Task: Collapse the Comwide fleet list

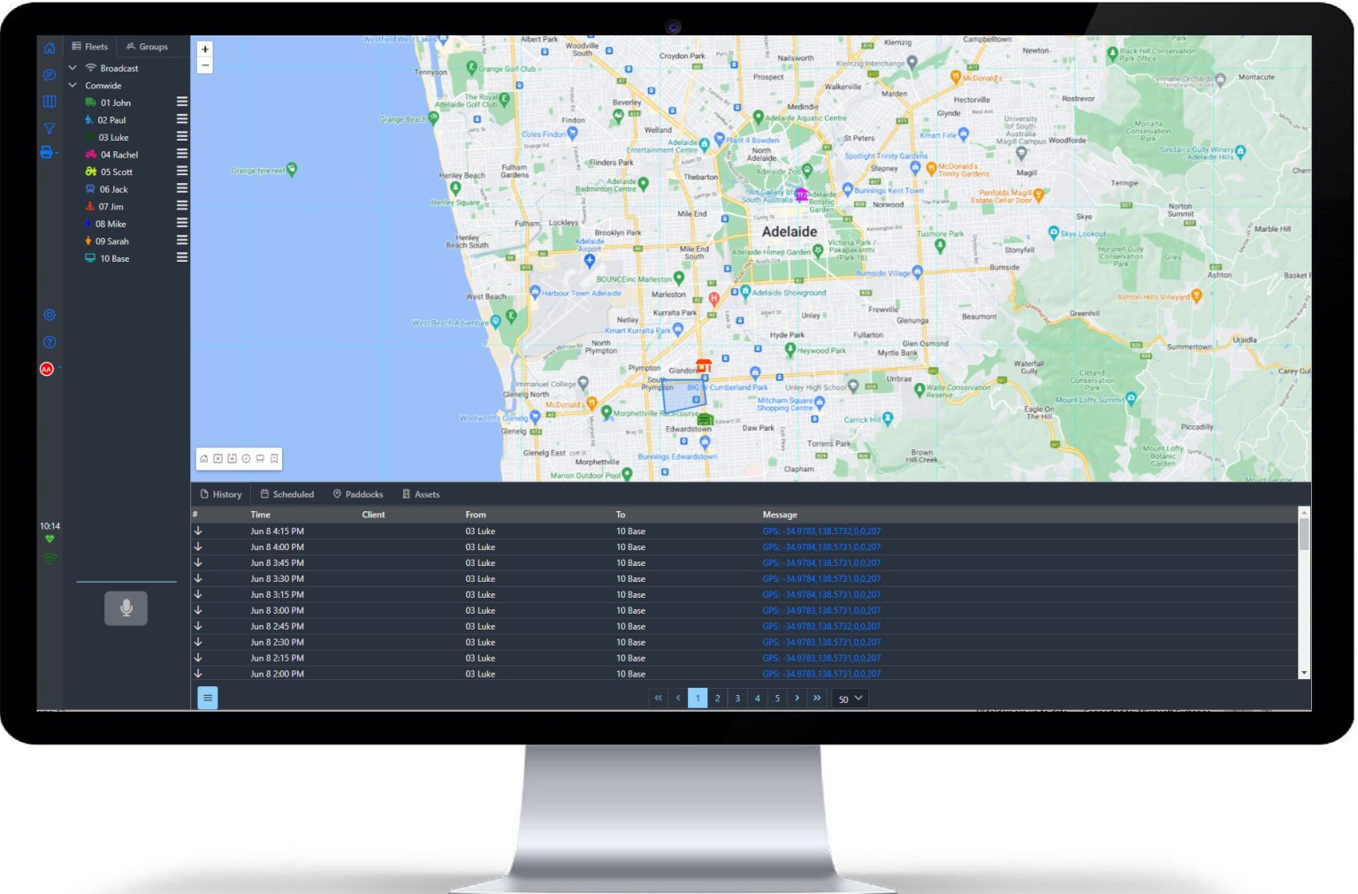Action: click(72, 85)
